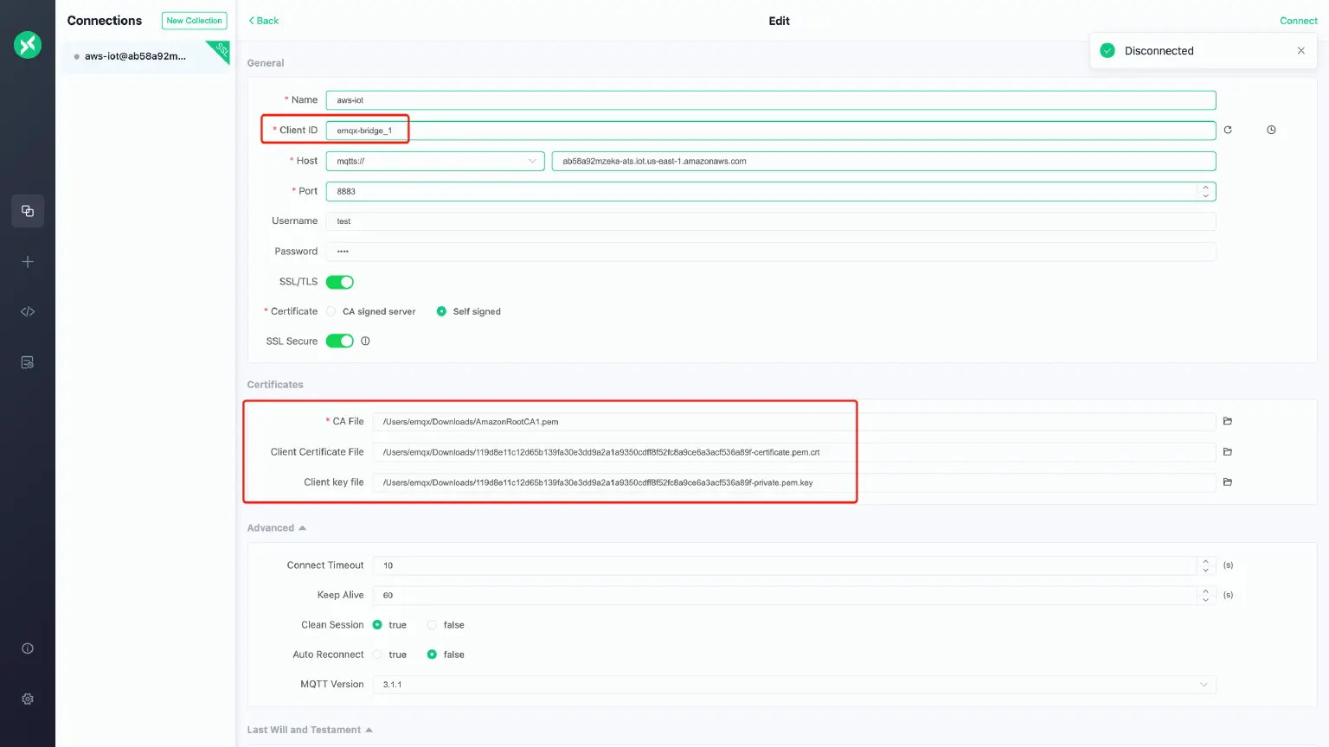Open the About page in sidebar
Viewport: 1329px width, 747px height.
click(27, 648)
